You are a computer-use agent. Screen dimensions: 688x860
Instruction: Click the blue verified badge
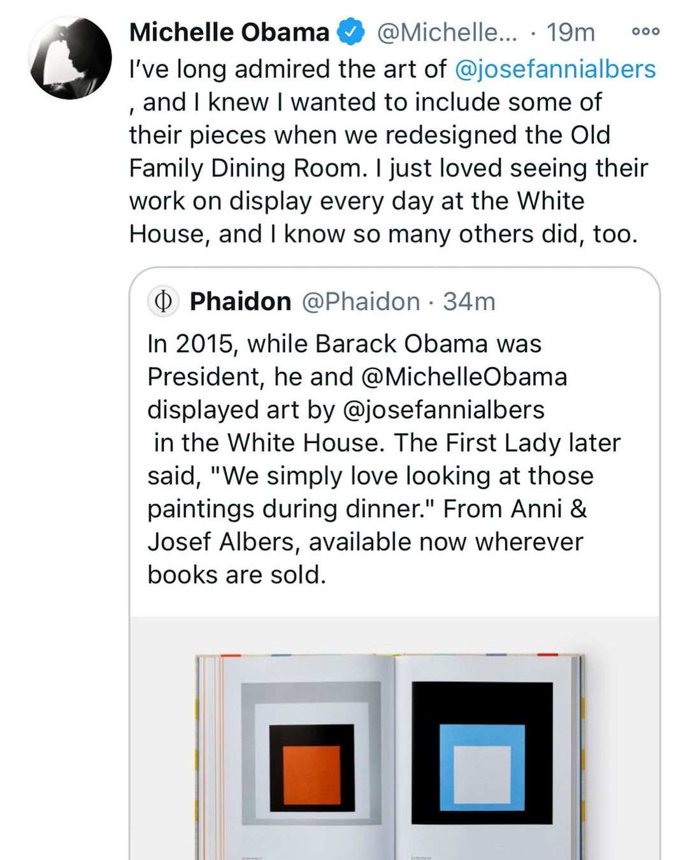pos(350,32)
